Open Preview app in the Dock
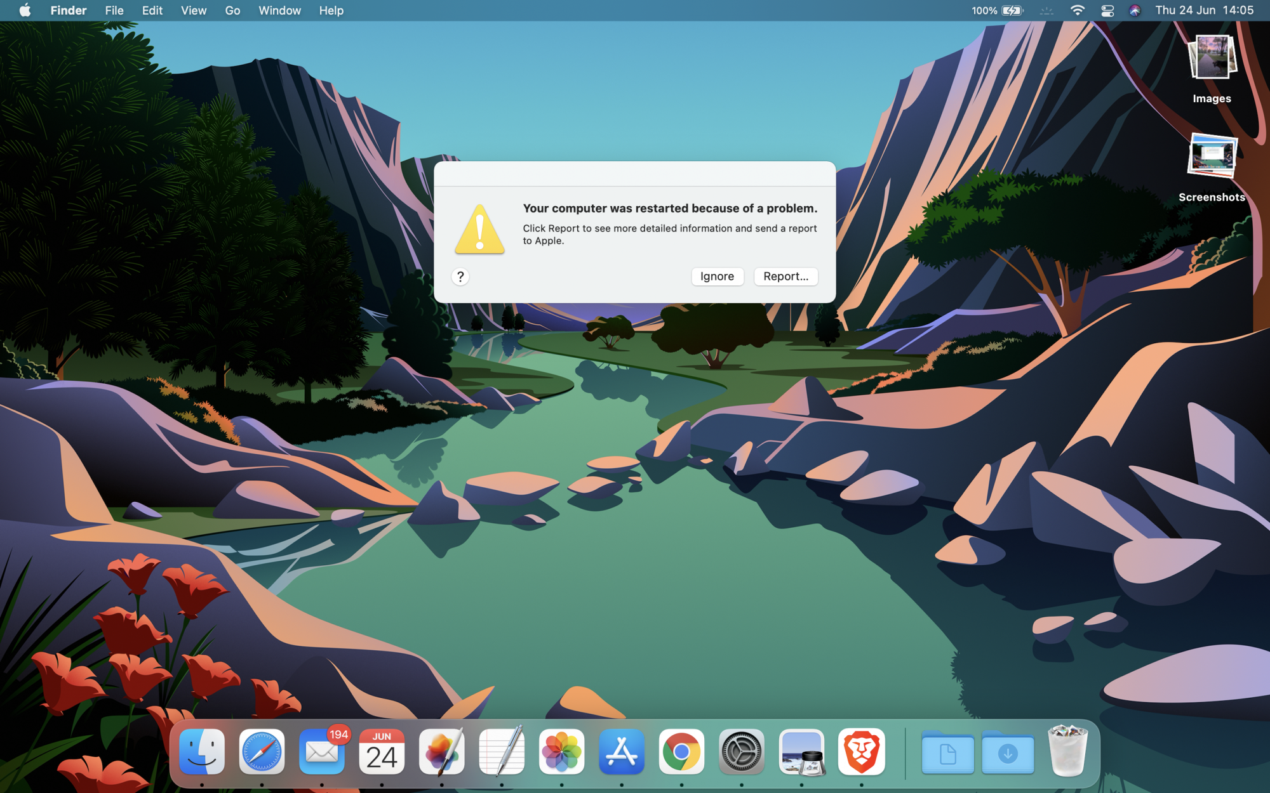Screen dimensions: 1270x793 click(801, 752)
